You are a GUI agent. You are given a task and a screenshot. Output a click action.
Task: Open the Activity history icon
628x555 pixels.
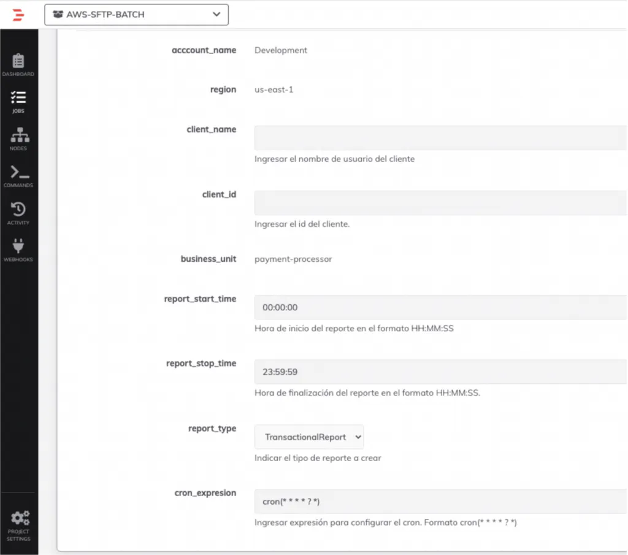pos(18,209)
